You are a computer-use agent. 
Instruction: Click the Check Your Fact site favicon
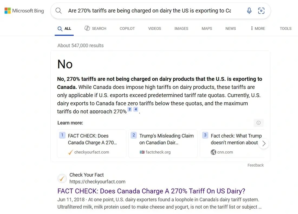coord(62,178)
